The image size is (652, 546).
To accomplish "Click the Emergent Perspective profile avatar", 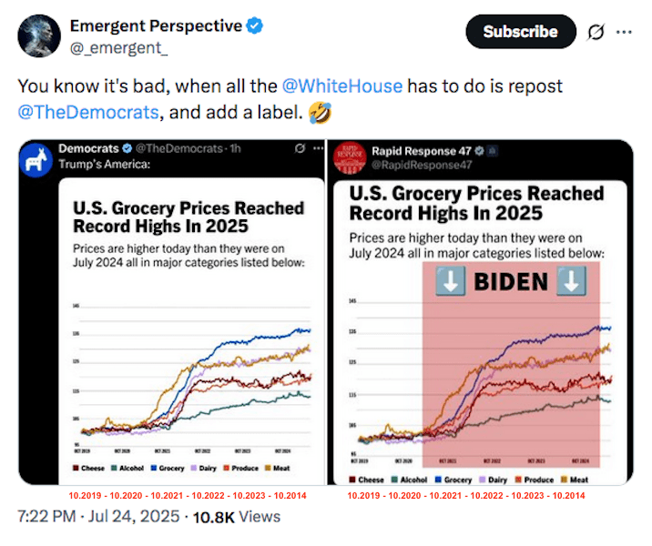I will coord(37,35).
